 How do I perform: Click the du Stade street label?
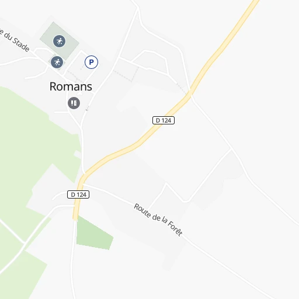tap(15, 40)
